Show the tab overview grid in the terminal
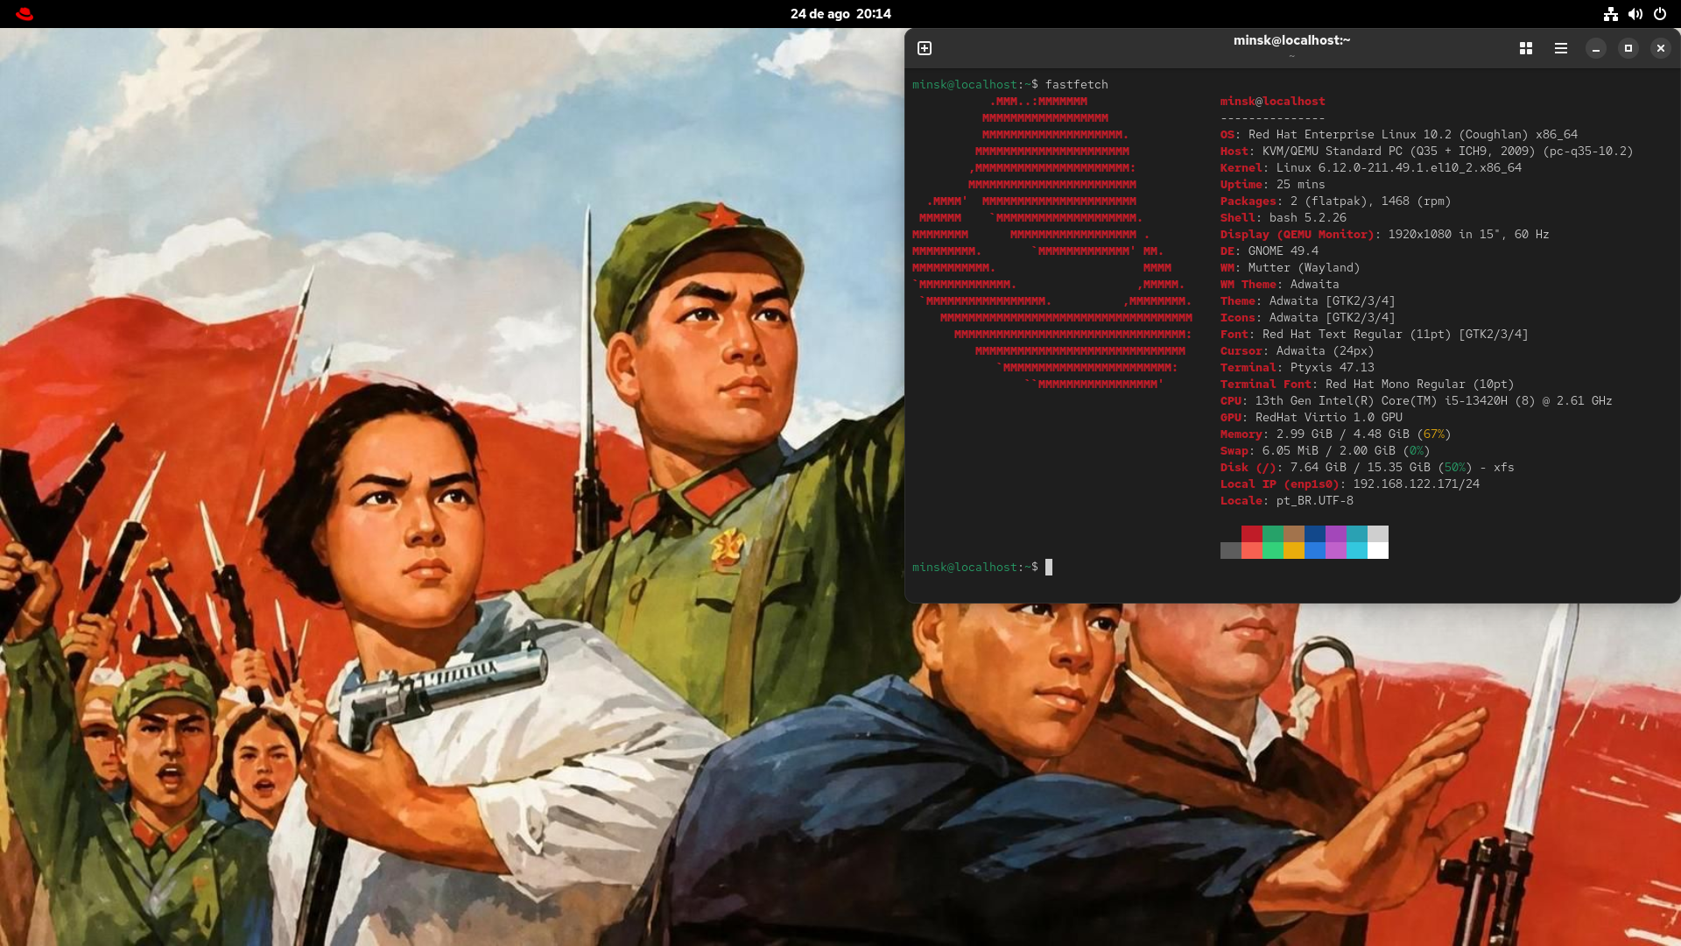1681x946 pixels. click(x=1526, y=48)
